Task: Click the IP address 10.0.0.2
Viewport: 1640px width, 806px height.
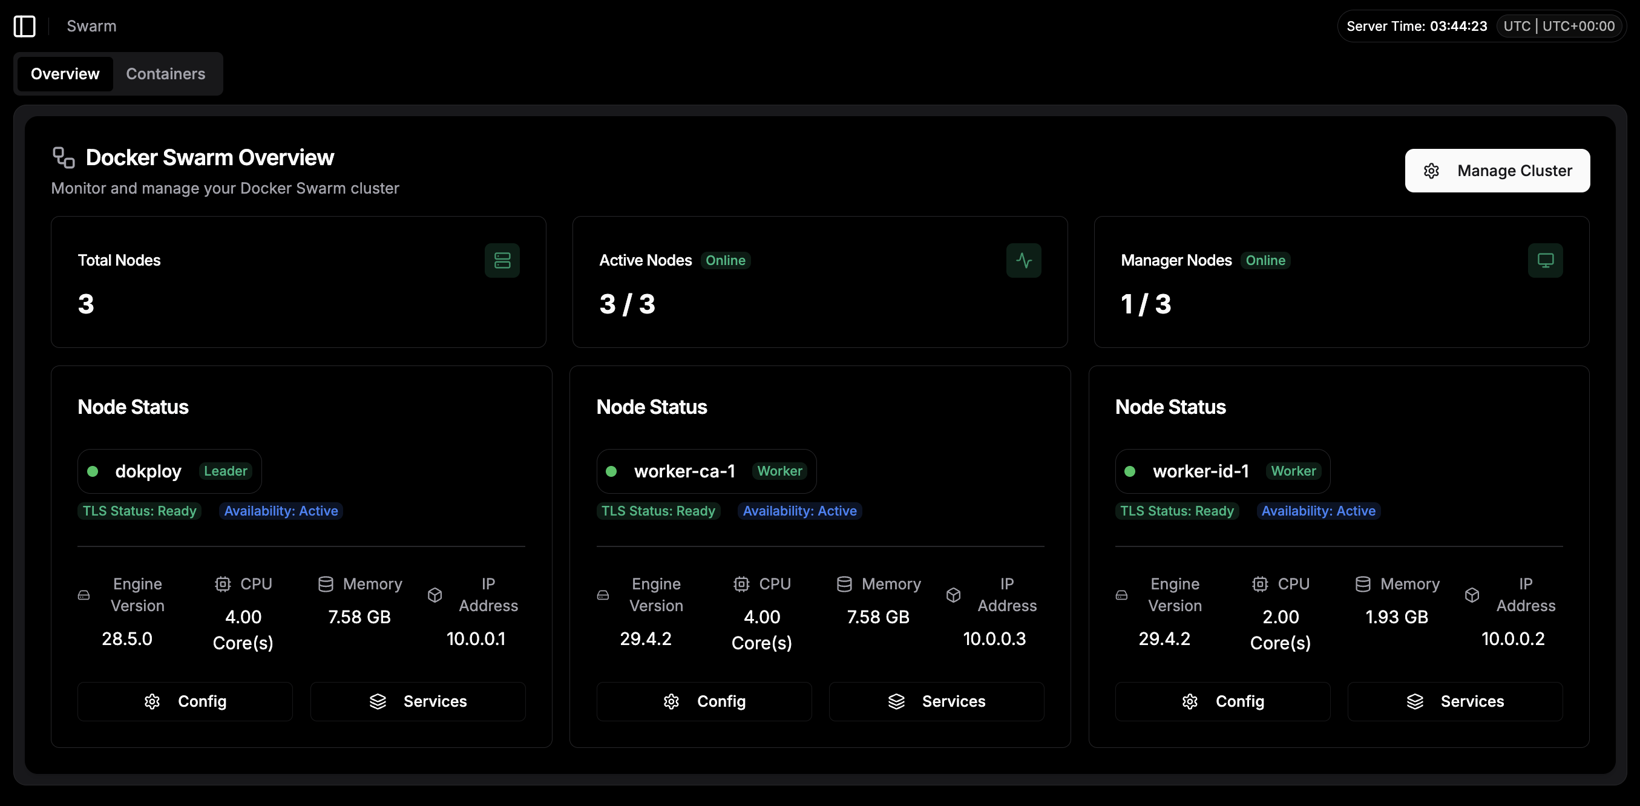Action: click(x=1513, y=638)
